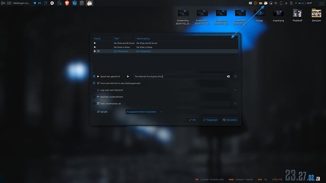
Task: Confirm with the OK button
Action: 192,120
